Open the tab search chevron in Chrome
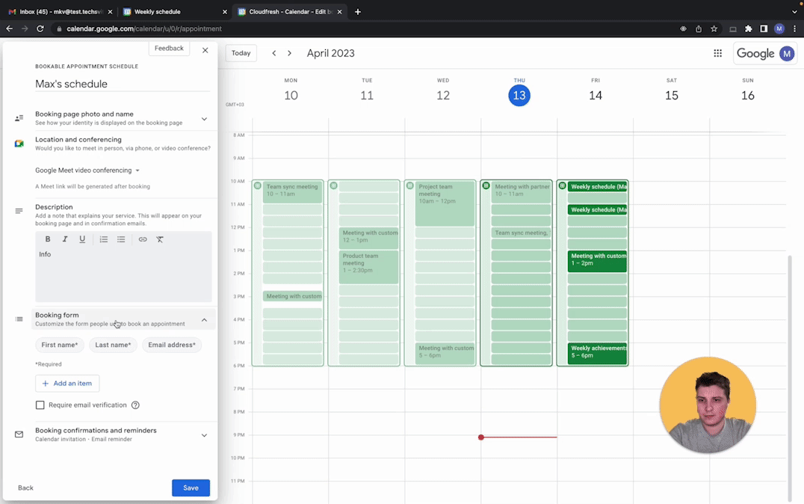Viewport: 804px width, 504px height. [x=795, y=12]
